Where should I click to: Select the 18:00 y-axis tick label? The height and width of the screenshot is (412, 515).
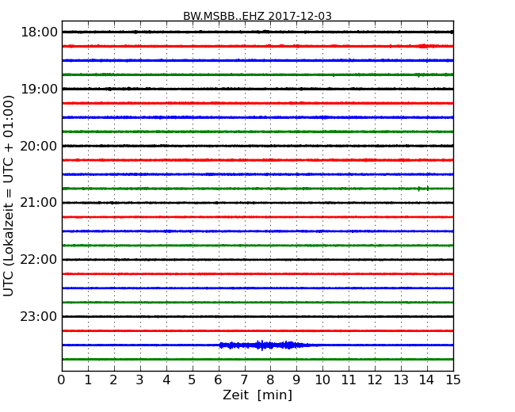39,32
